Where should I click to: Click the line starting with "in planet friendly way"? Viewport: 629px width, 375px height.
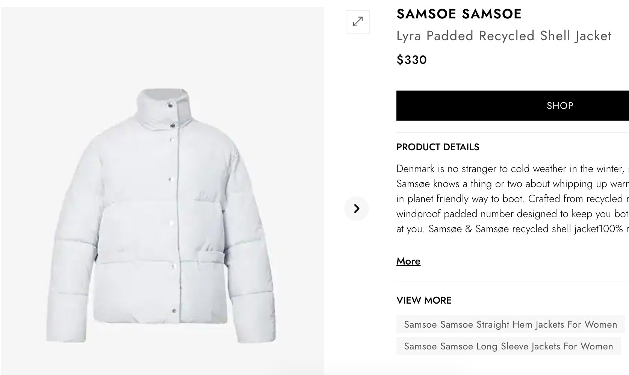(512, 199)
